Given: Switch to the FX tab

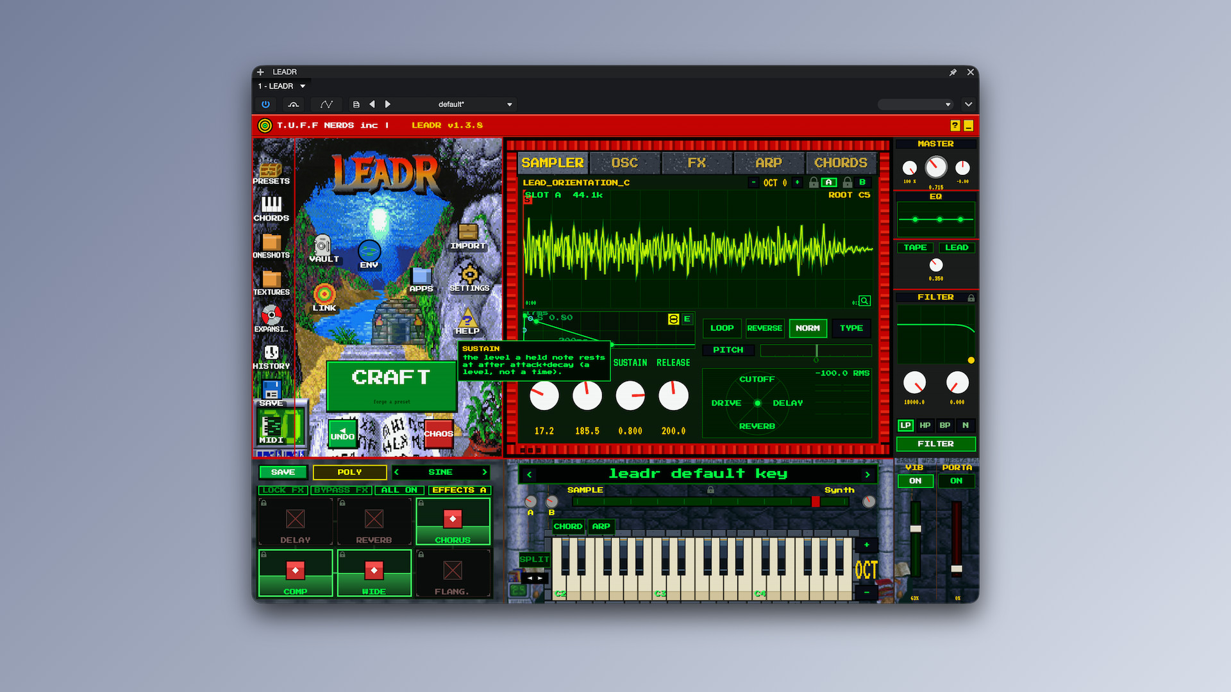Looking at the screenshot, I should 697,163.
